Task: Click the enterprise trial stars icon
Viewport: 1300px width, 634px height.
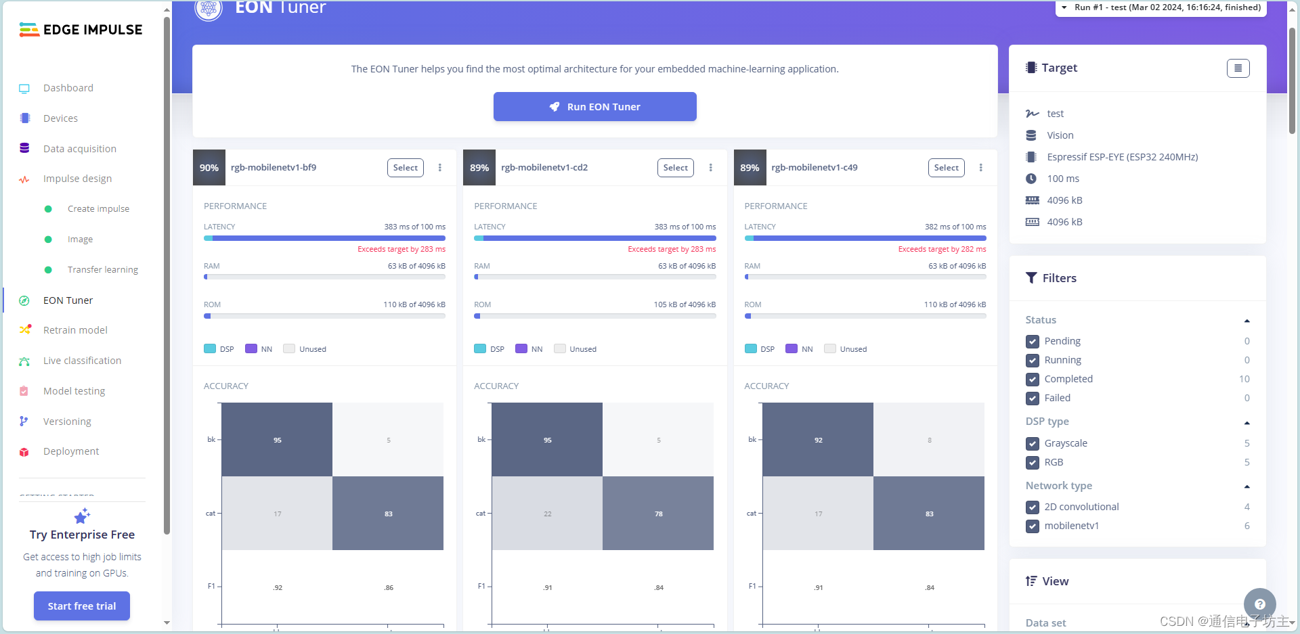Action: pyautogui.click(x=82, y=516)
